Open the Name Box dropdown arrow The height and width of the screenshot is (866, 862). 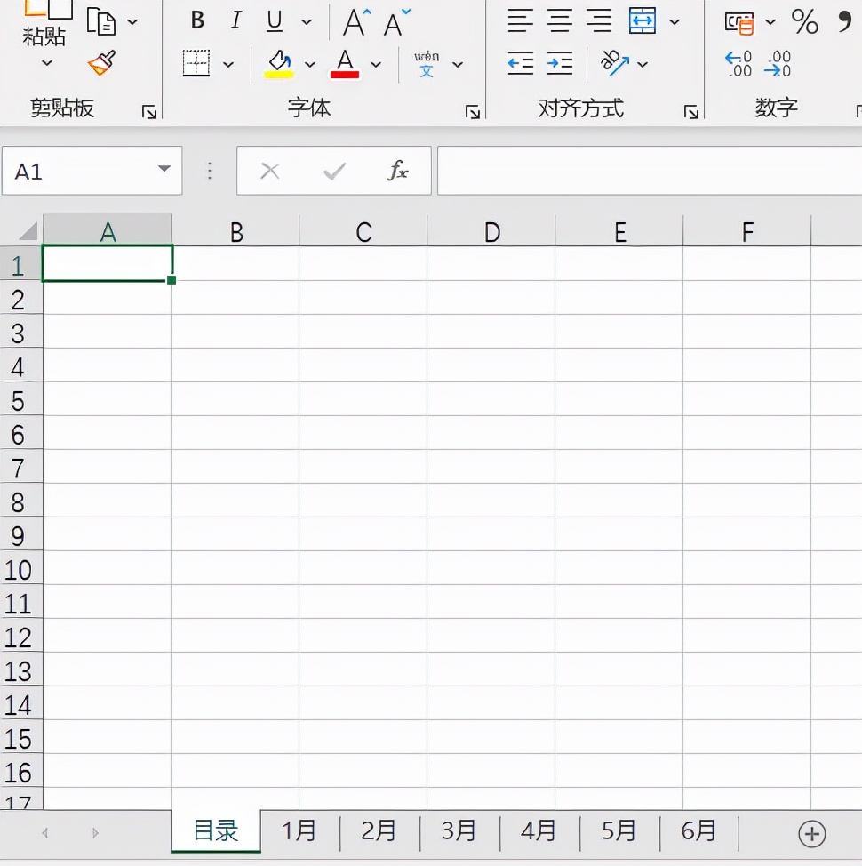(164, 170)
